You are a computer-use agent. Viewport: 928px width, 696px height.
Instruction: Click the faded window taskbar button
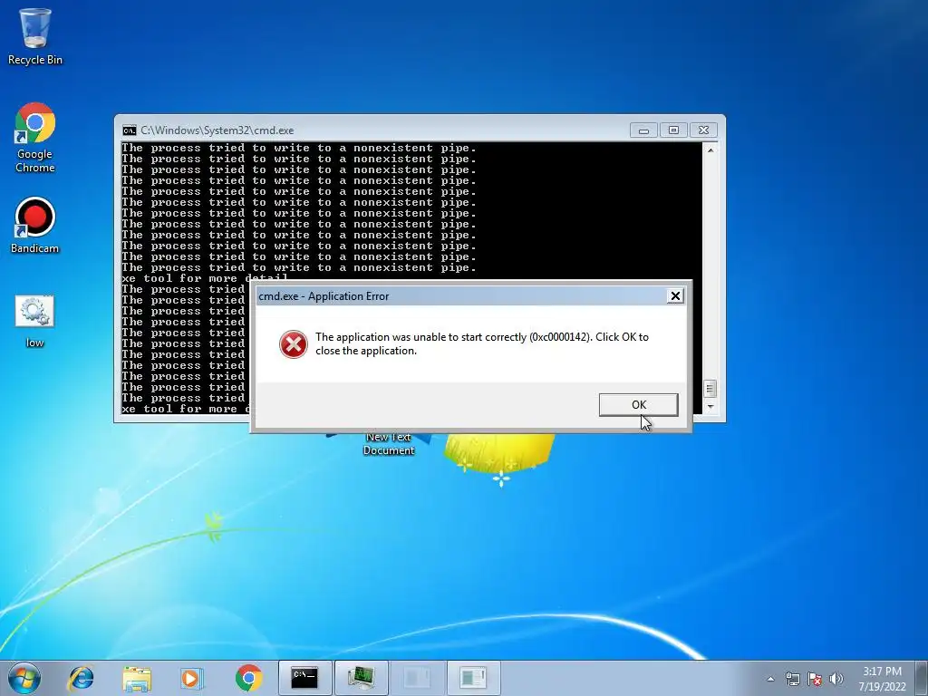417,678
